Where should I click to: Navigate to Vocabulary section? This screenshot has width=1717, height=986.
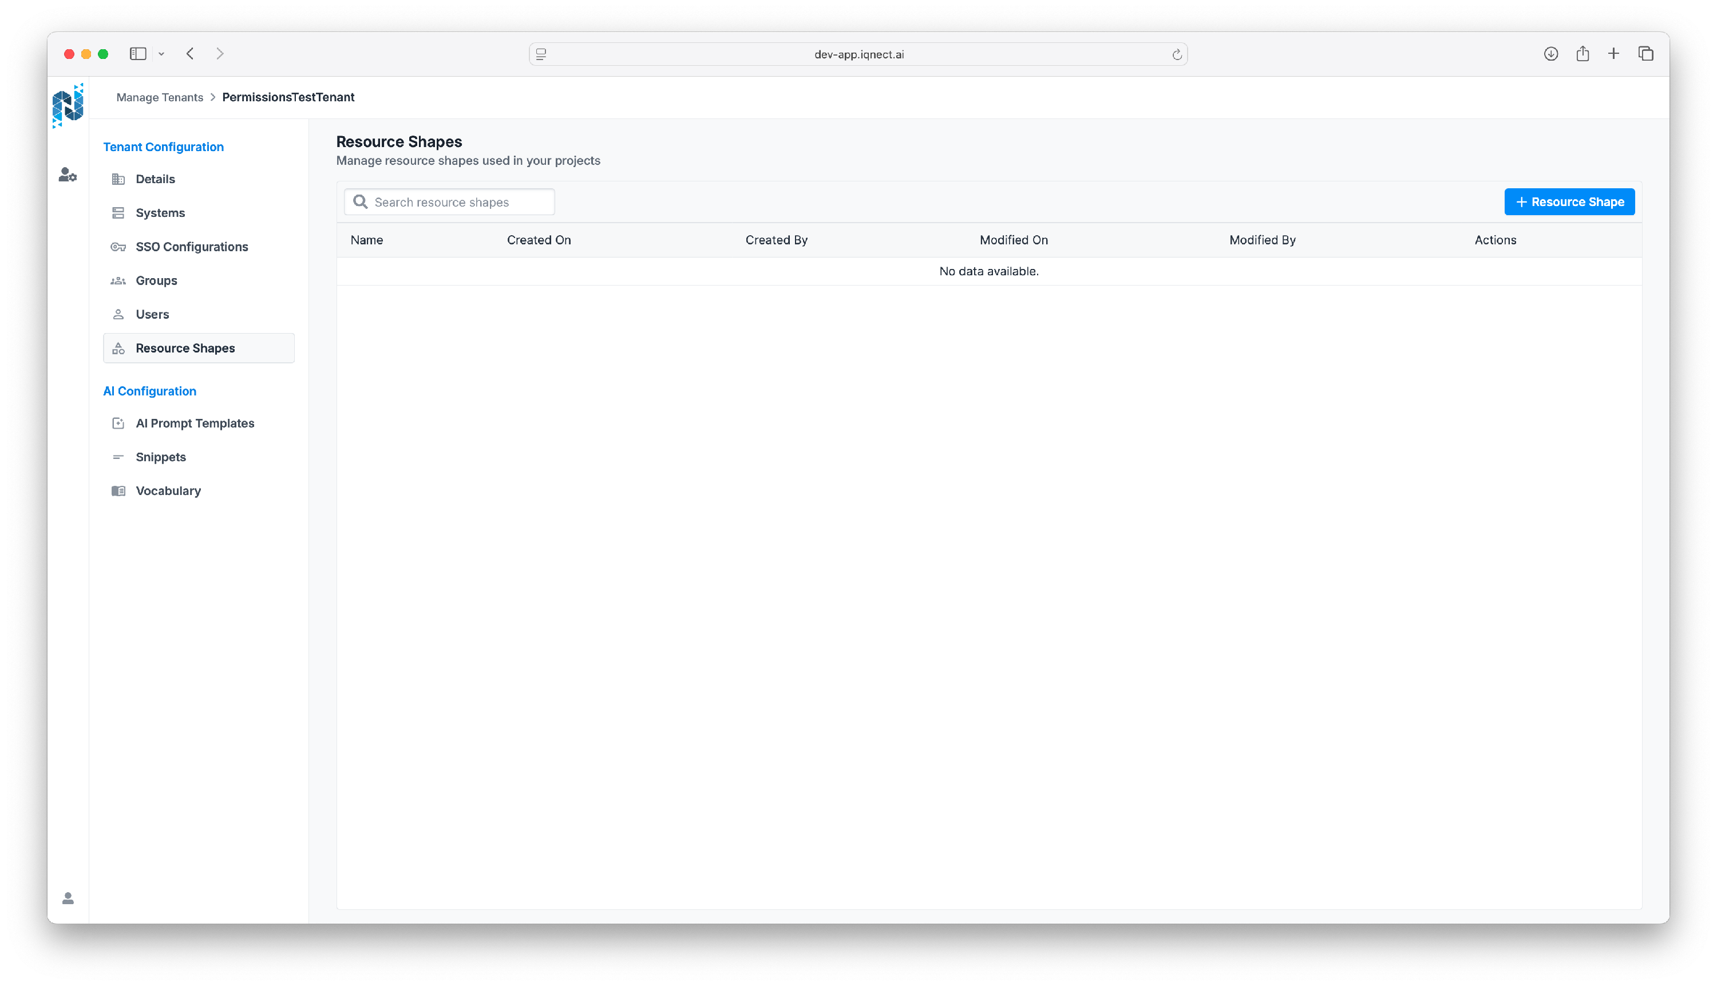(x=168, y=491)
